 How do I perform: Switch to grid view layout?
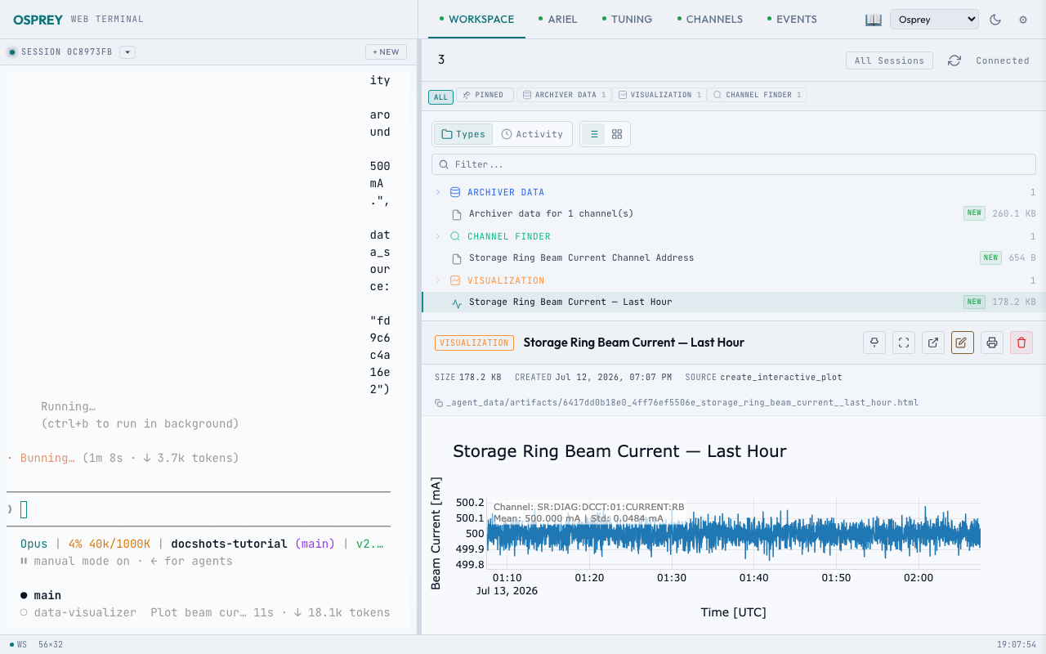(617, 134)
